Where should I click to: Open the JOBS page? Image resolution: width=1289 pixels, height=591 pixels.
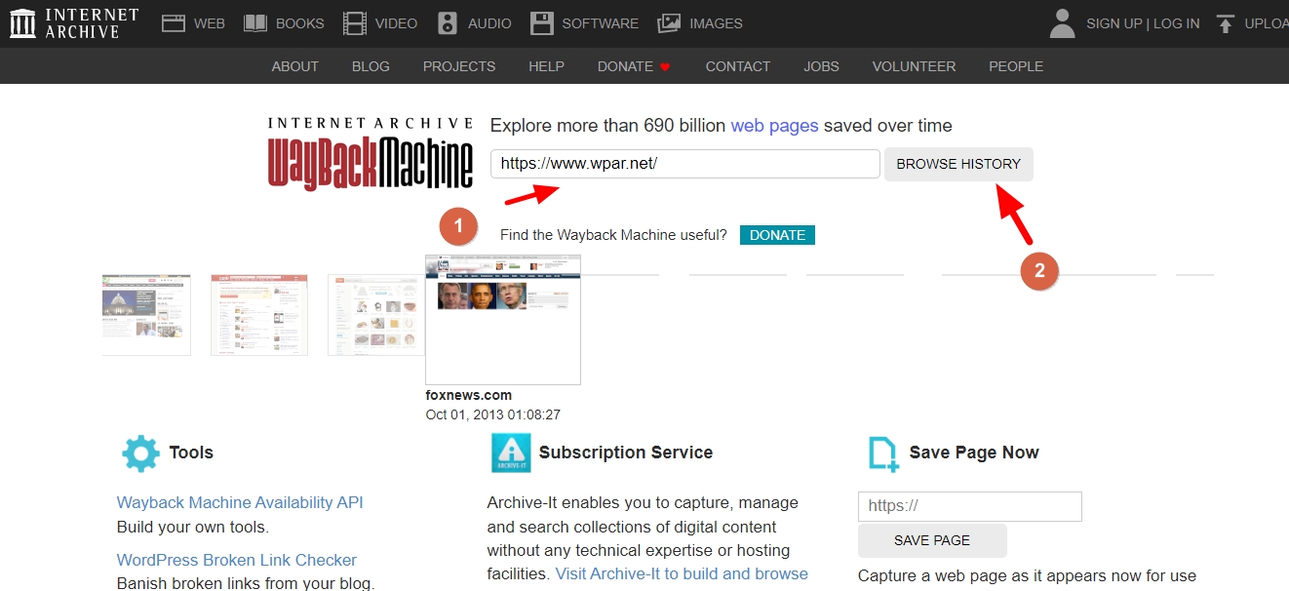[822, 66]
